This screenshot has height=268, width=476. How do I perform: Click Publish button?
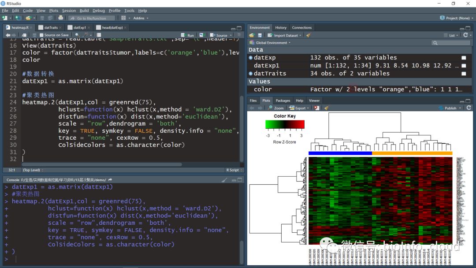click(448, 108)
